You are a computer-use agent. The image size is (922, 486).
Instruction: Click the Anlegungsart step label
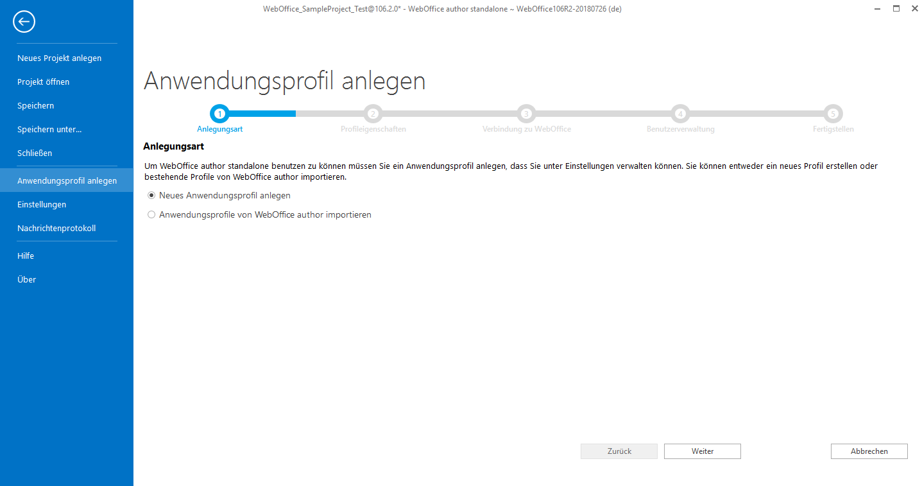coord(219,129)
